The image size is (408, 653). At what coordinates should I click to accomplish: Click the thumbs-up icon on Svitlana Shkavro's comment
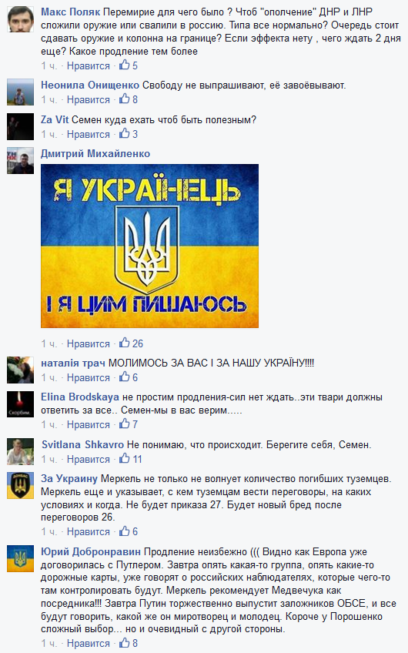coord(125,458)
